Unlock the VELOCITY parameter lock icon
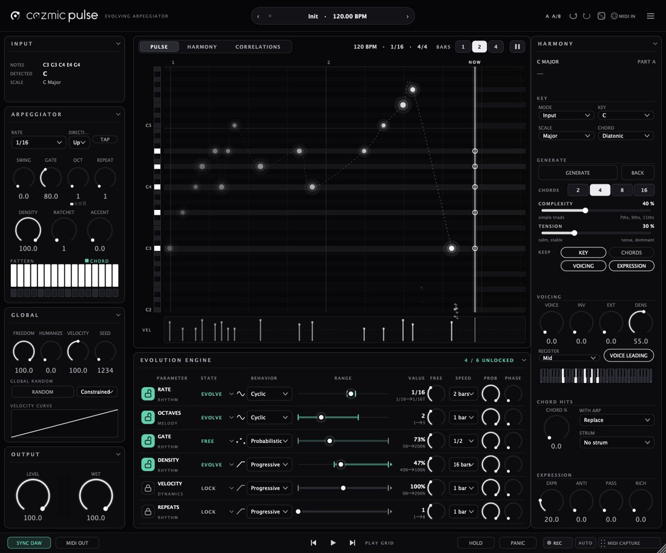This screenshot has width=666, height=553. 148,488
